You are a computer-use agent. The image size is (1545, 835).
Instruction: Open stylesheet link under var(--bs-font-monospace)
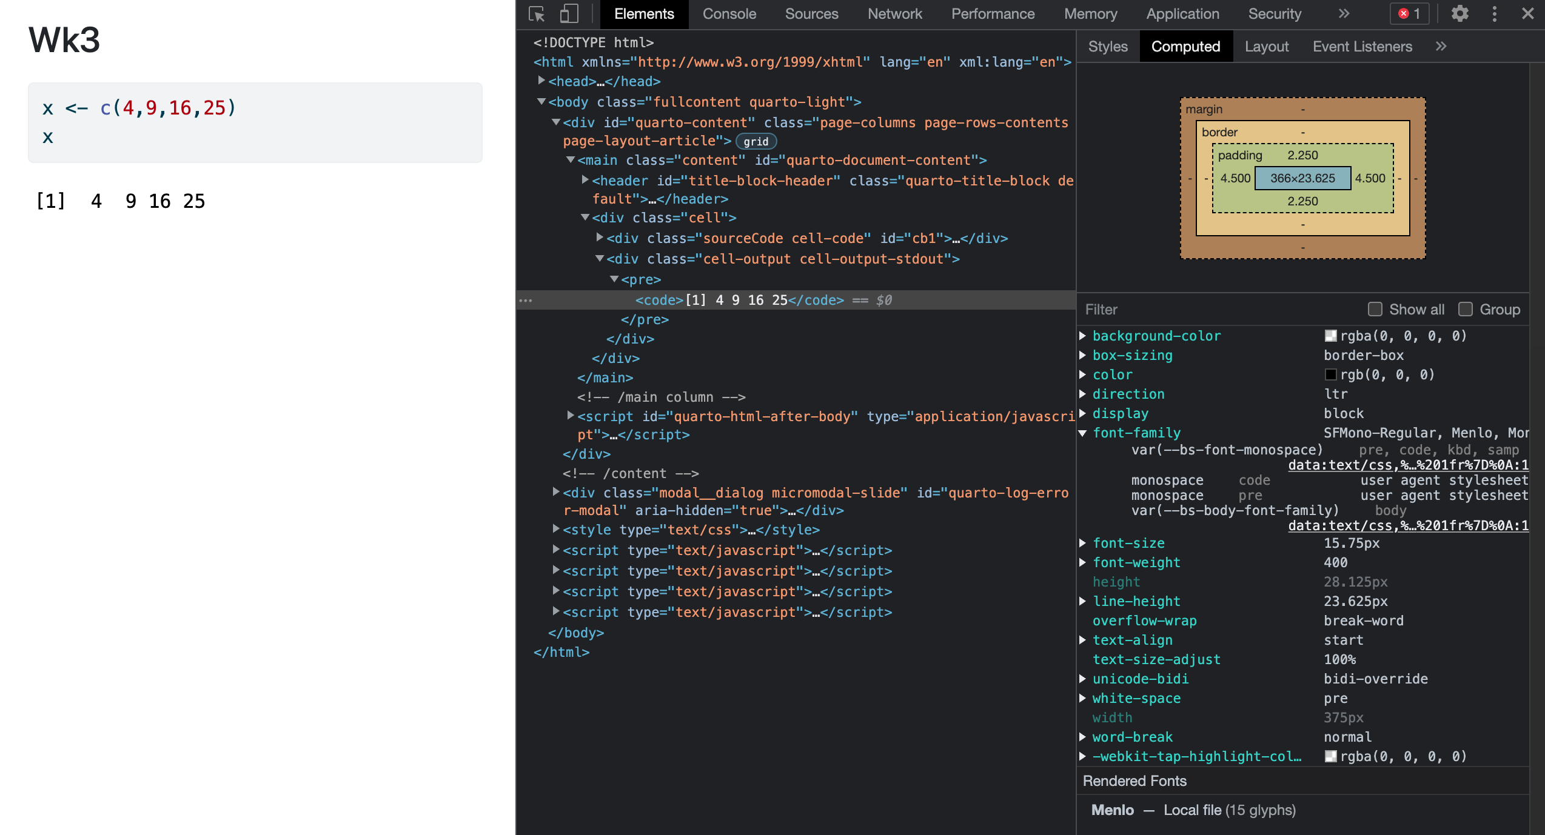point(1409,465)
